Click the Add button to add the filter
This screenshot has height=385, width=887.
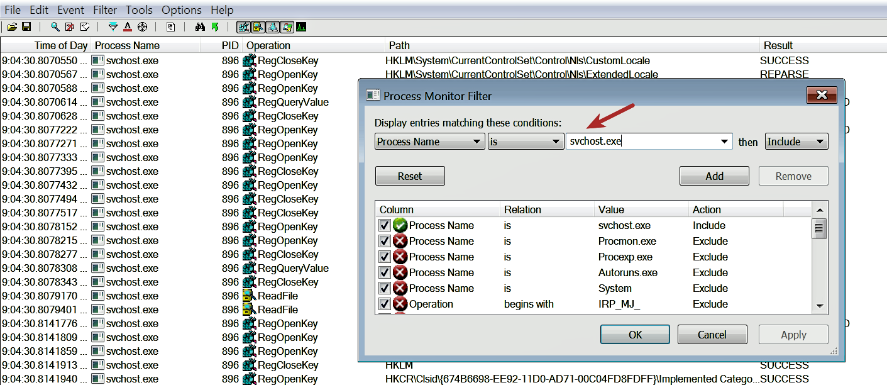click(714, 176)
